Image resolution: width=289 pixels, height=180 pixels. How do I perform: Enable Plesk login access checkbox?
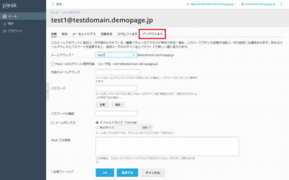pos(53,64)
